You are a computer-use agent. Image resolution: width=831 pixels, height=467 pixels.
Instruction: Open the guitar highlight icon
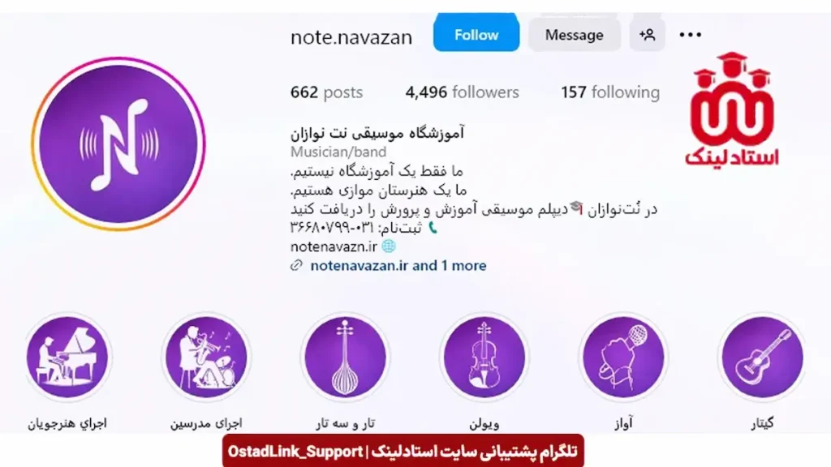point(762,357)
